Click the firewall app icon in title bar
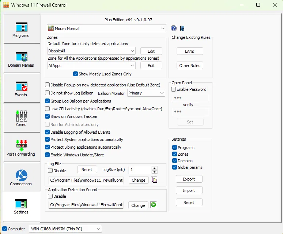 pos(6,5)
